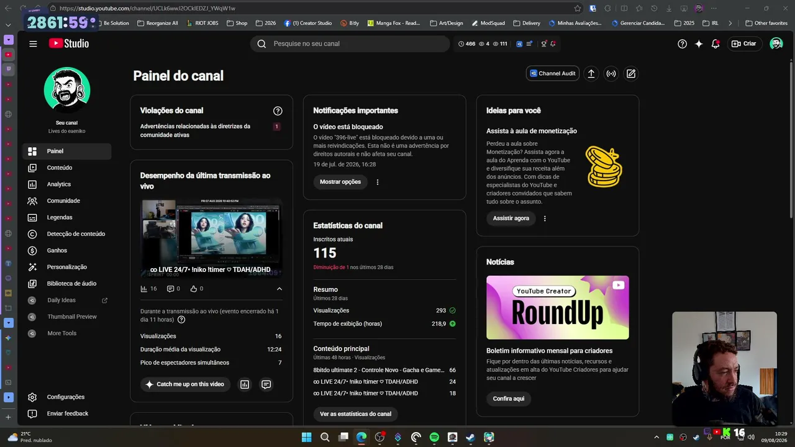Open the browser history icon
The height and width of the screenshot is (447, 795).
[x=654, y=8]
